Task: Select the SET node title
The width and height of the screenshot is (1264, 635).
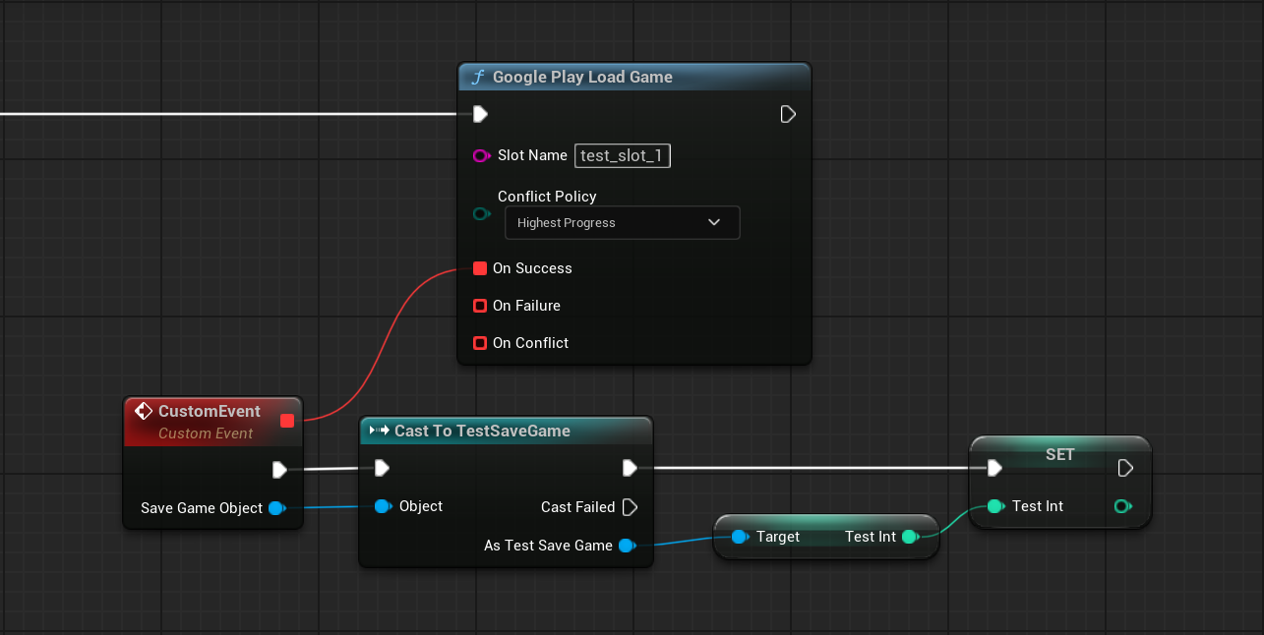Action: point(1059,454)
